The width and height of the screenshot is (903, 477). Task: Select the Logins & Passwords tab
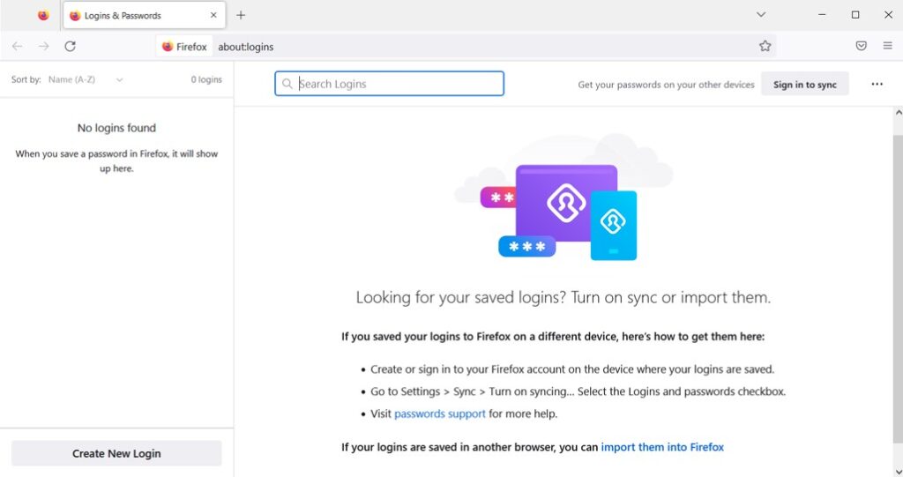[x=132, y=15]
